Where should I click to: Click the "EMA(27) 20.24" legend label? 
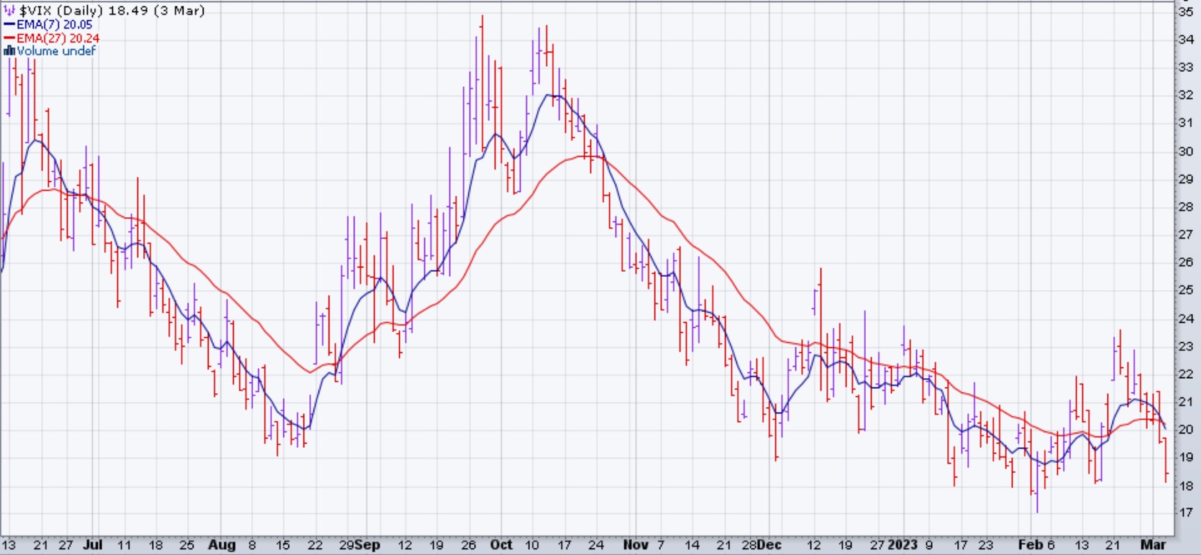pyautogui.click(x=58, y=38)
